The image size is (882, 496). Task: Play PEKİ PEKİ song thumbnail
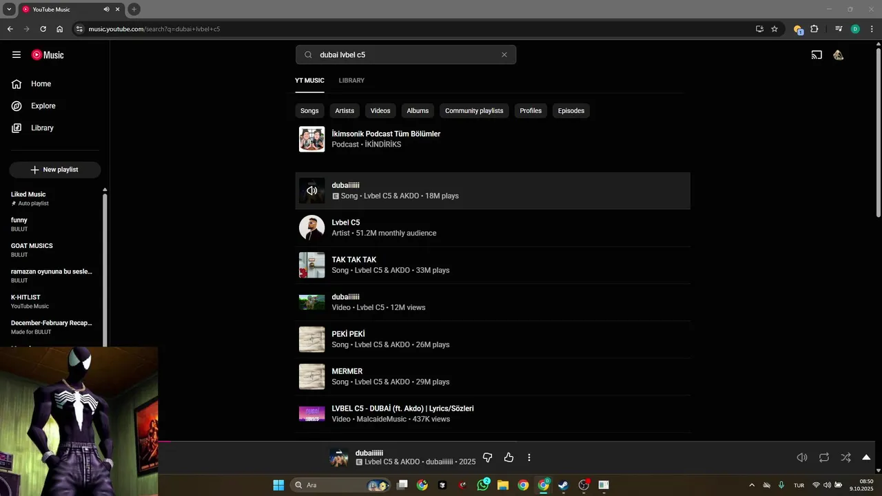311,340
